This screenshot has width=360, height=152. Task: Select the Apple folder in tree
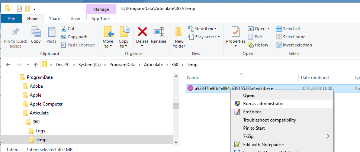tap(35, 95)
